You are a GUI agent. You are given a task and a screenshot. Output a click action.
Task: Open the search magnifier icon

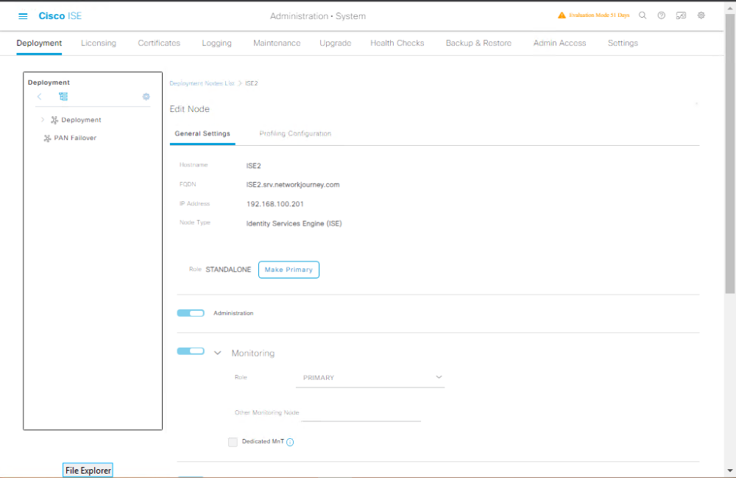coord(643,15)
